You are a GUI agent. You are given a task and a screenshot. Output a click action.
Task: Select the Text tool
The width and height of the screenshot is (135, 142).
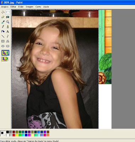8,32
